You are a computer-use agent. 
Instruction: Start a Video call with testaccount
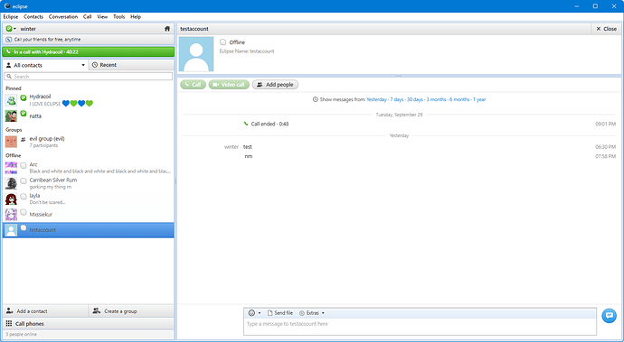[x=229, y=85]
